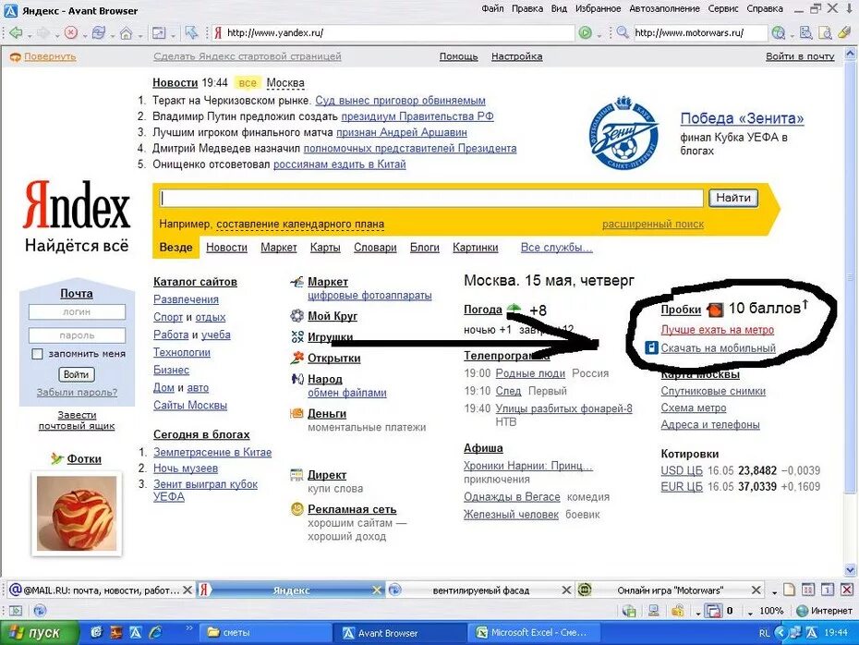This screenshot has height=645, width=859.
Task: Click the Рекламная сеть smiley icon
Action: click(296, 509)
